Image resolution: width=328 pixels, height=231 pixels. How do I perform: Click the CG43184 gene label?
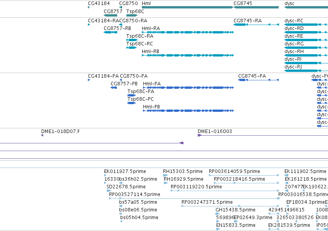(x=99, y=3)
